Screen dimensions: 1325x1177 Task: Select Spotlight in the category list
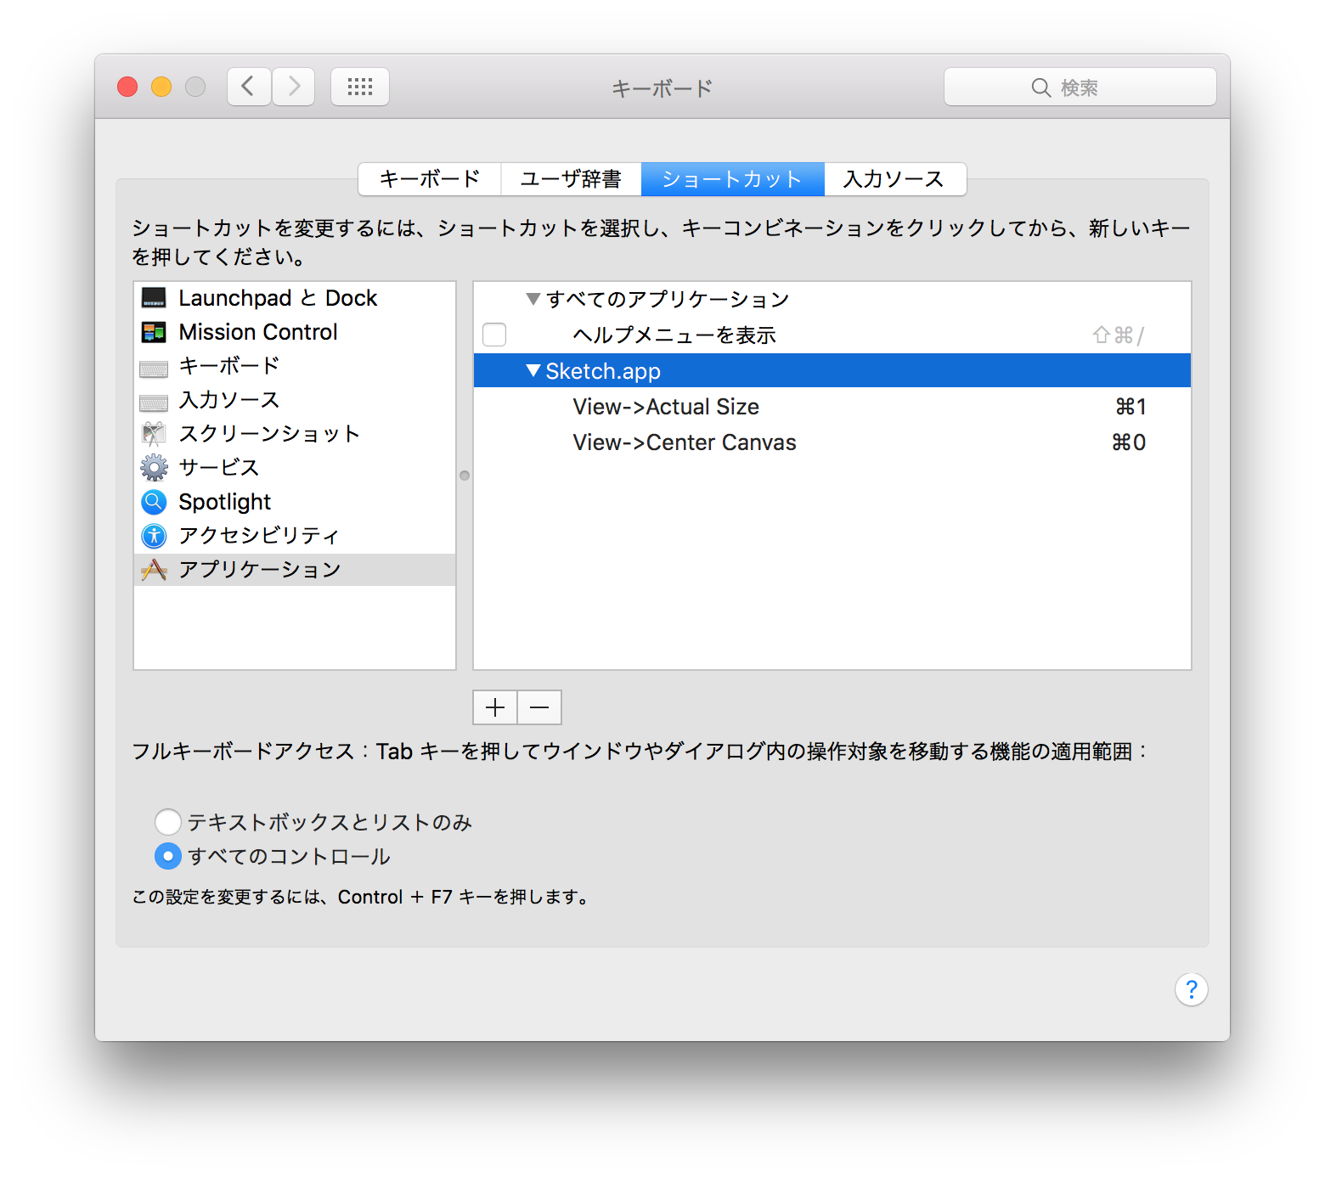[x=295, y=502]
